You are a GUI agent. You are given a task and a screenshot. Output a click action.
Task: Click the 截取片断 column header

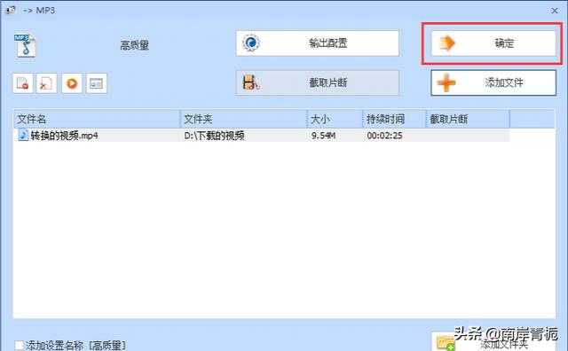point(468,119)
